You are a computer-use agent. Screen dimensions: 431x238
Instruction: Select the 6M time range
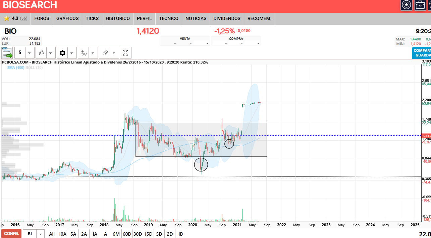coord(116,234)
